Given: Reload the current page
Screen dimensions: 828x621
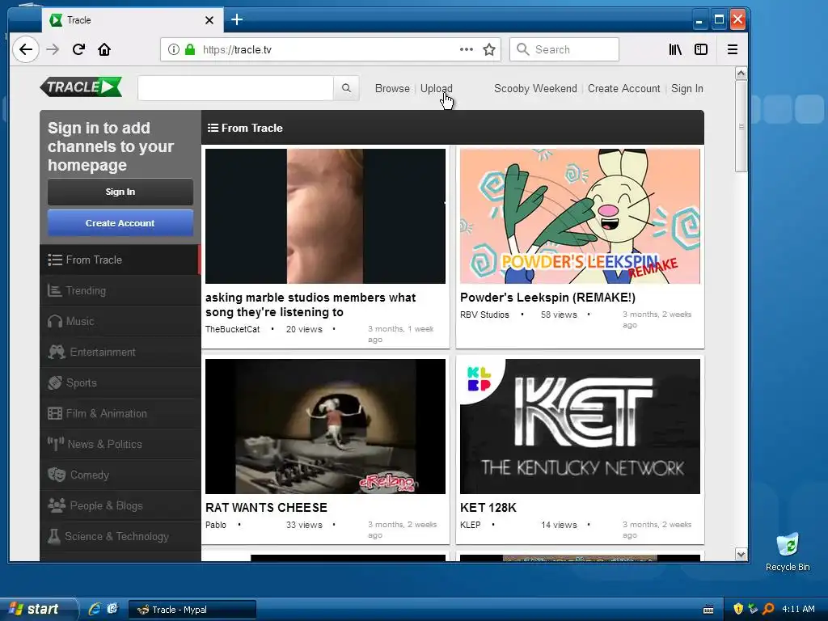Looking at the screenshot, I should (x=78, y=49).
